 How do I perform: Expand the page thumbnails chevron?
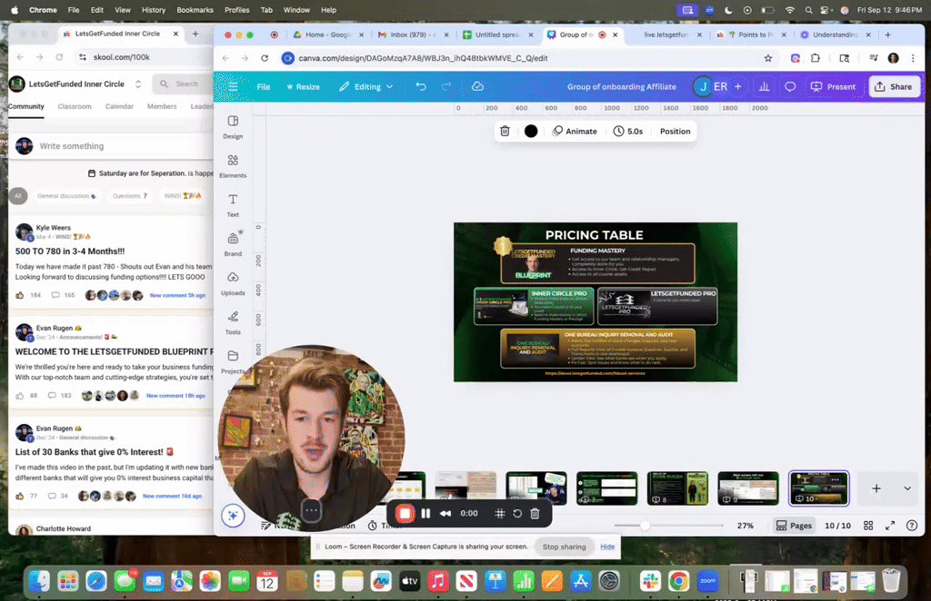coord(907,488)
